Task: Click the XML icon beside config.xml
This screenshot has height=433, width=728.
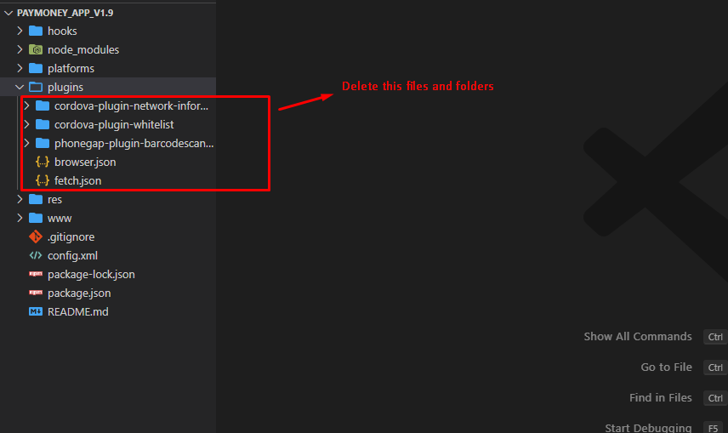Action: 36,255
